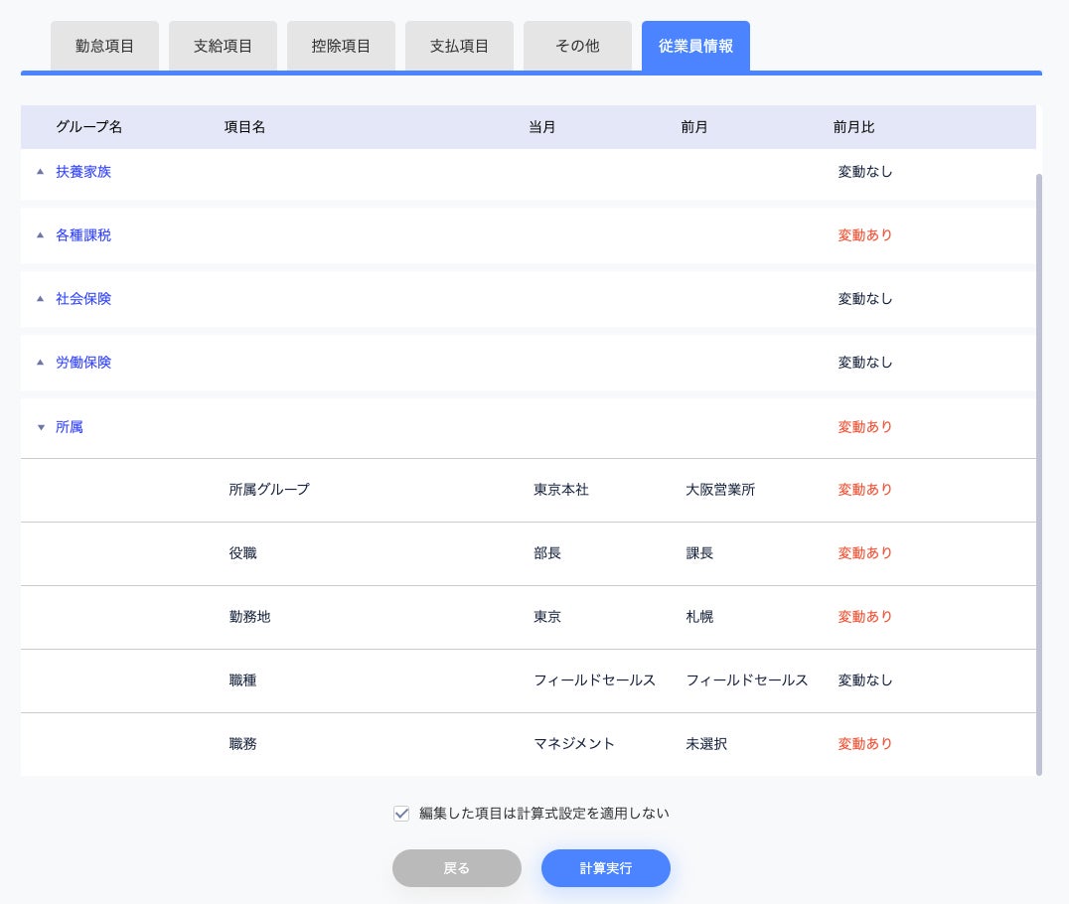Viewport: 1069px width, 904px height.
Task: Click the 戻る button
Action: tap(457, 868)
